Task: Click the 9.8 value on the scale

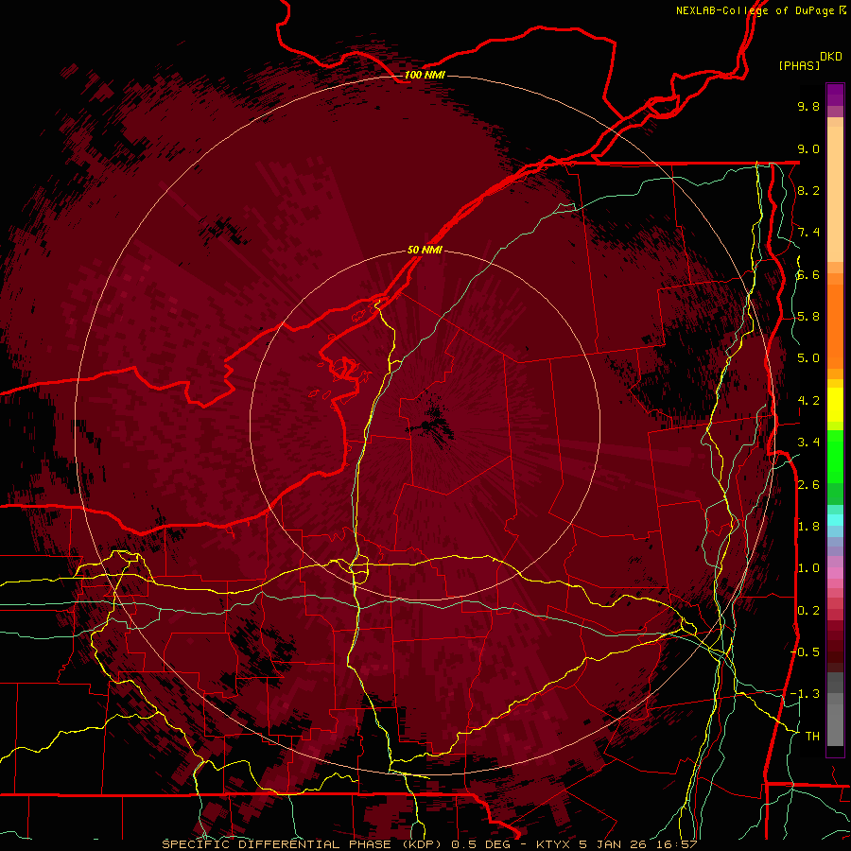Action: click(x=808, y=106)
